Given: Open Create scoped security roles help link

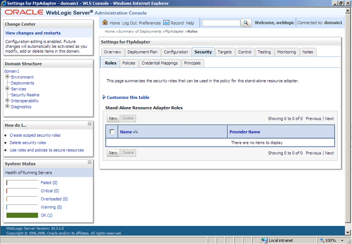Looking at the screenshot, I should click(35, 135).
